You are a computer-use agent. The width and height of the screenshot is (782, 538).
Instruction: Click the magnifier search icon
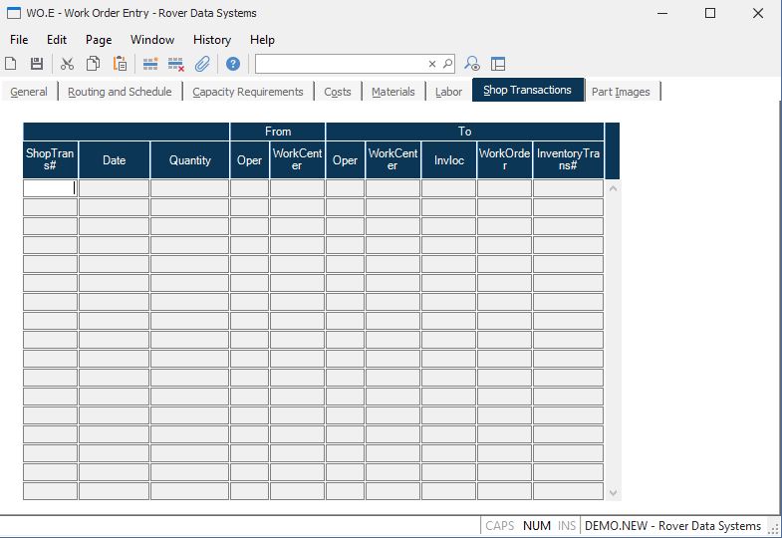(447, 64)
